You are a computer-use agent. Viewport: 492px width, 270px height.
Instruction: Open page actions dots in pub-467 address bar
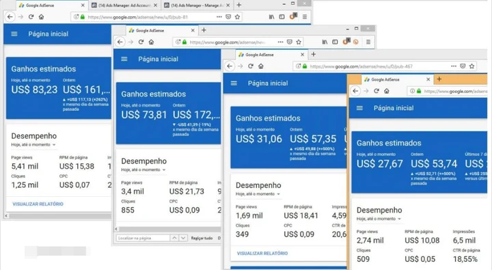point(454,66)
